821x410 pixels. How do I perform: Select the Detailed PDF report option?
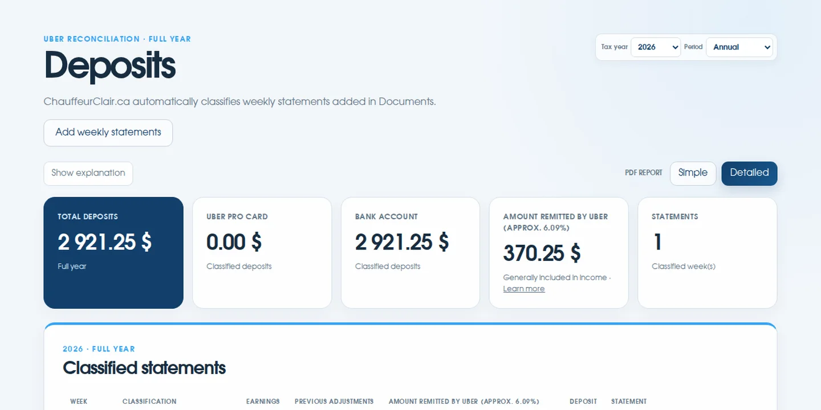click(749, 173)
